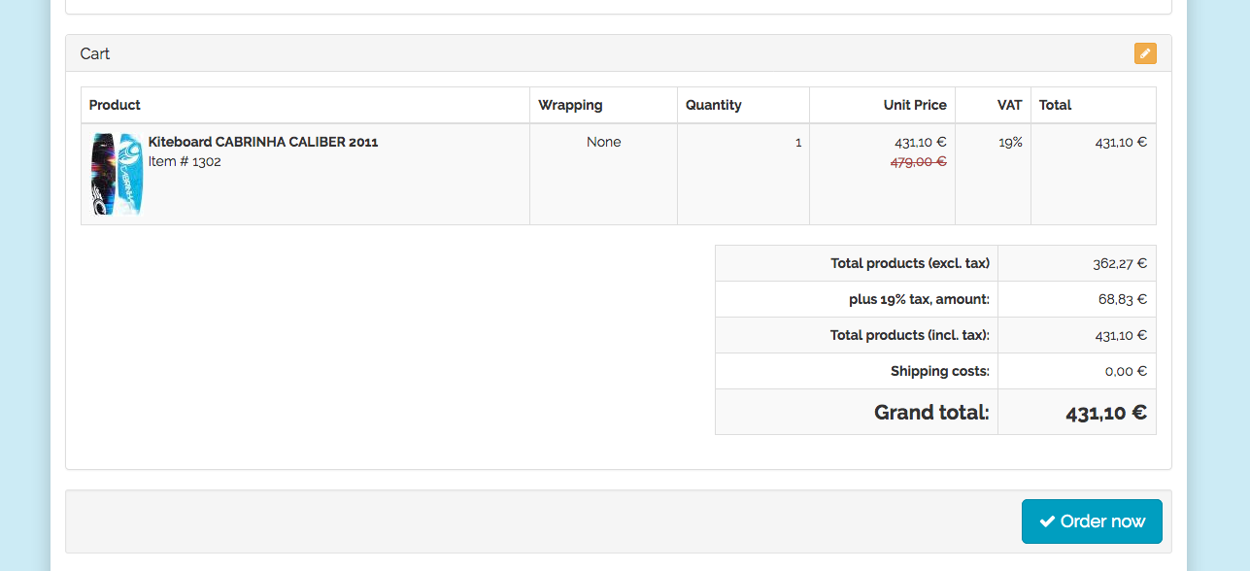The image size is (1250, 571).
Task: Click the Wrapping column header
Action: coord(570,105)
